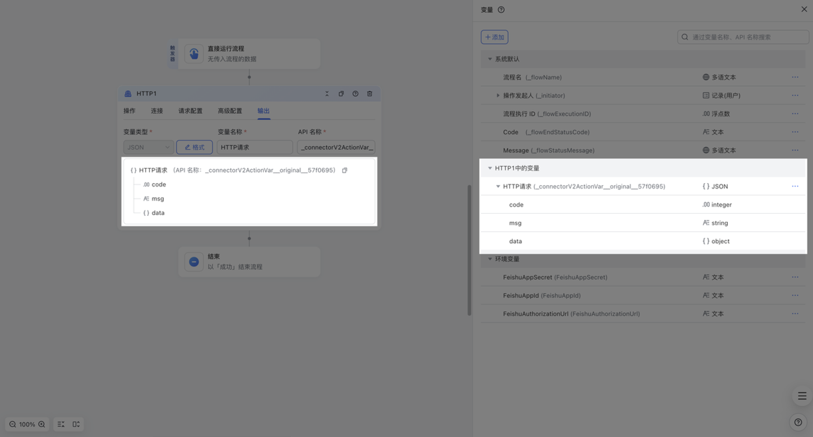Click the HTTP1 connector icon in header

pyautogui.click(x=128, y=94)
